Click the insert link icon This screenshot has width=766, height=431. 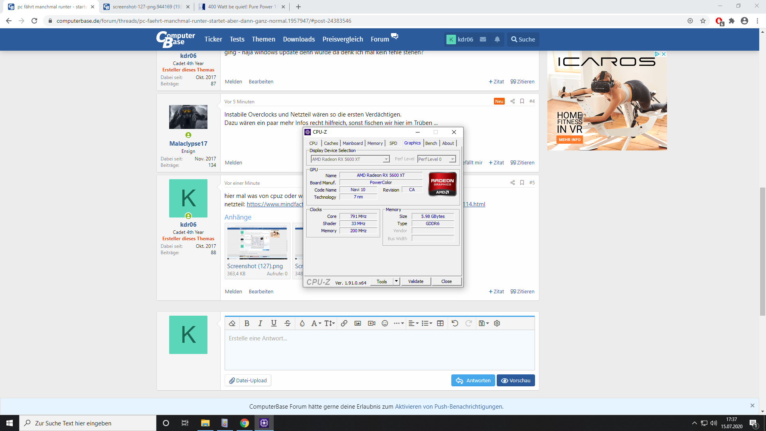344,323
